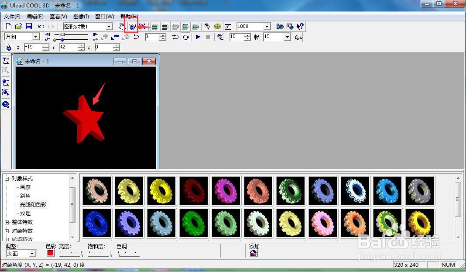The height and width of the screenshot is (272, 466).
Task: Select 纹理 in the style tree
Action: tap(25, 213)
